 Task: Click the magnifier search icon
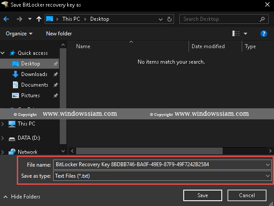point(262,19)
